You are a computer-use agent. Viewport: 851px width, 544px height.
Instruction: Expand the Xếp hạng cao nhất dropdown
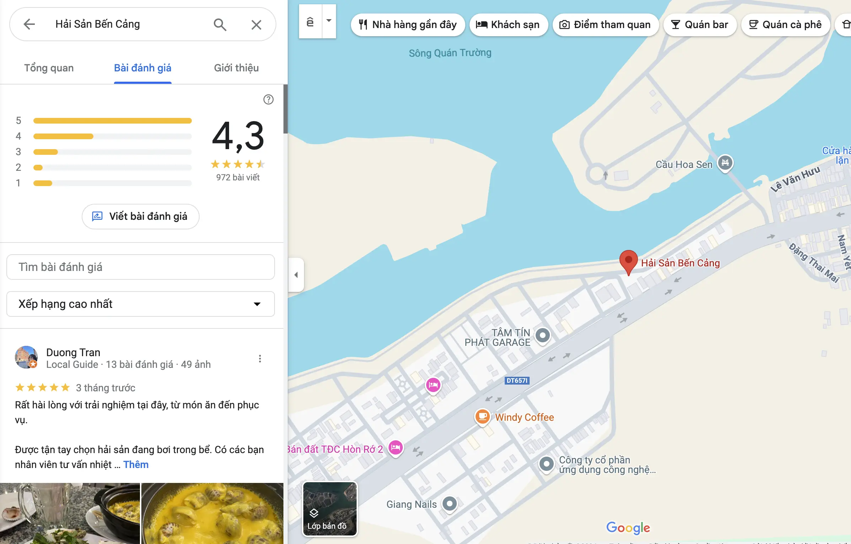(141, 304)
